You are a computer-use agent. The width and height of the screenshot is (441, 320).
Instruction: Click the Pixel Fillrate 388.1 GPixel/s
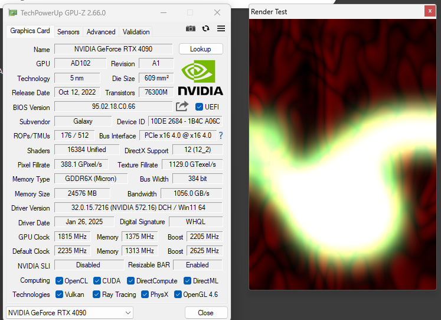81,164
